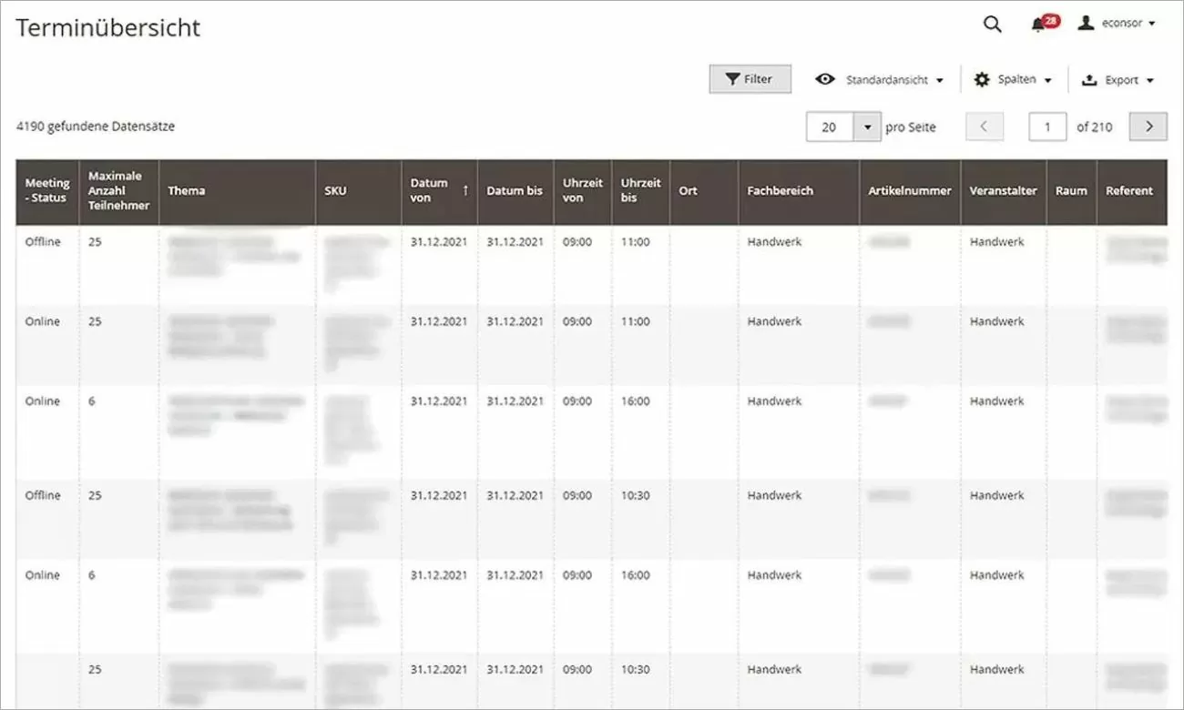Click the page number input field
This screenshot has height=710, width=1184.
coord(1047,127)
